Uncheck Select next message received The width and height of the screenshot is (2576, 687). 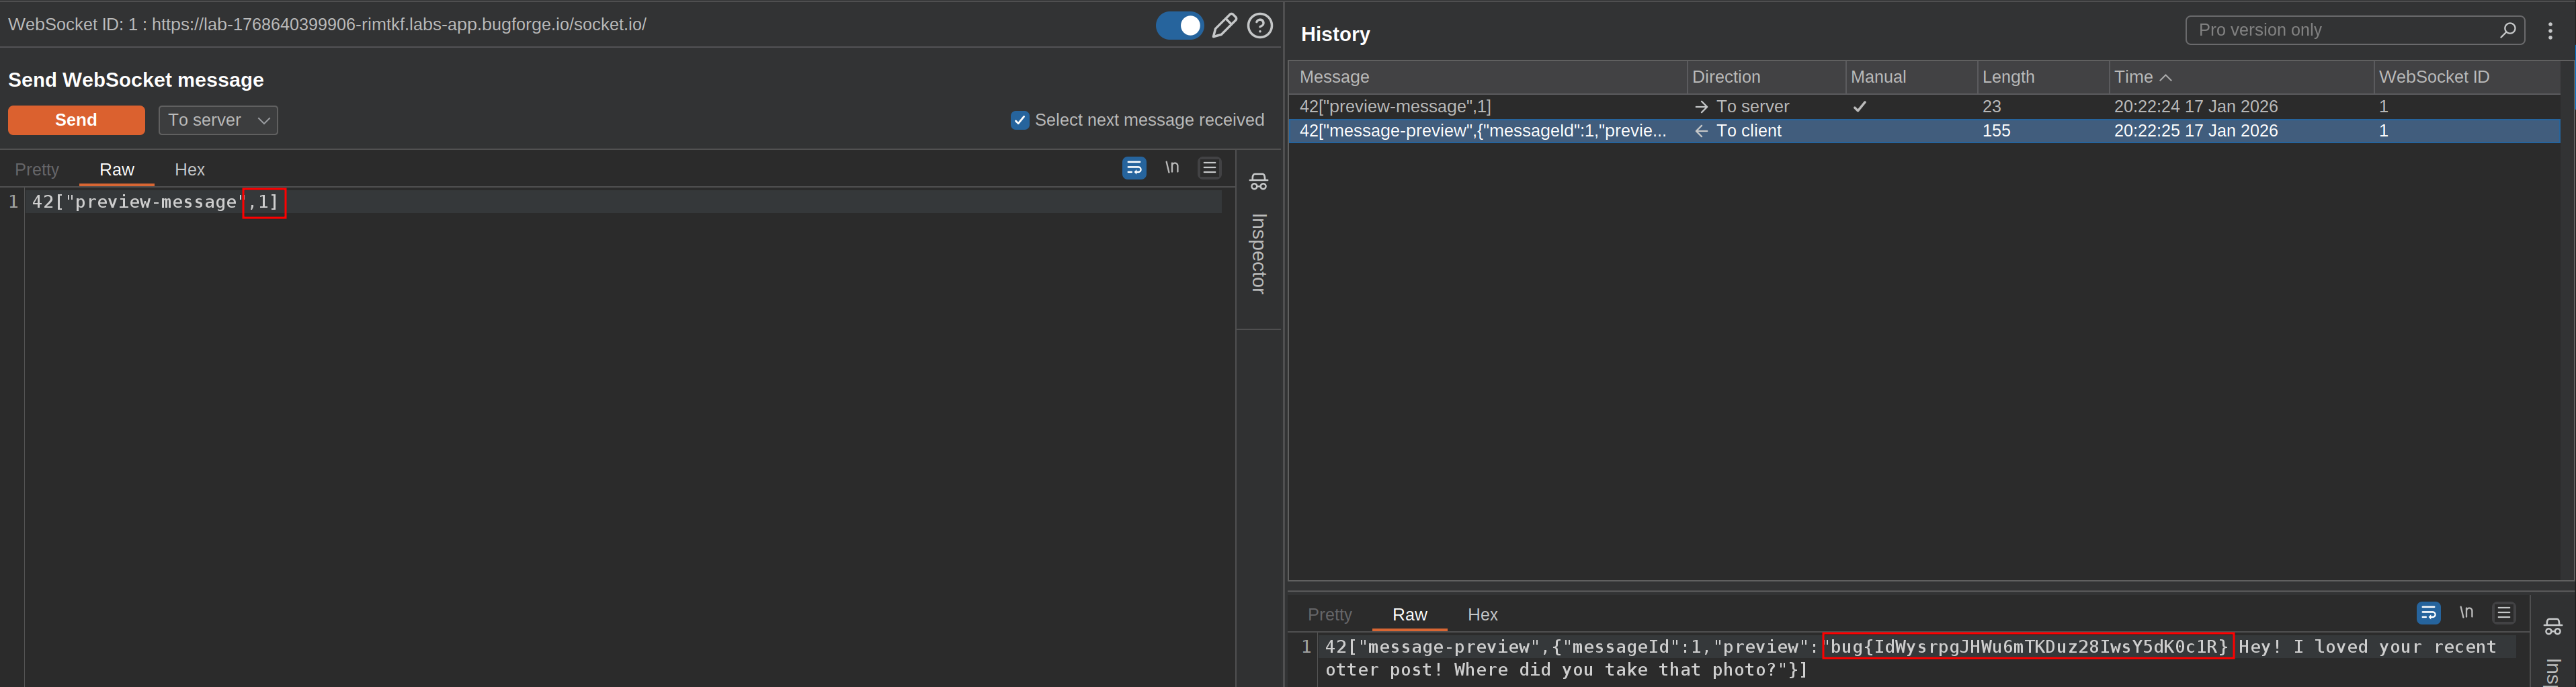(x=1020, y=120)
